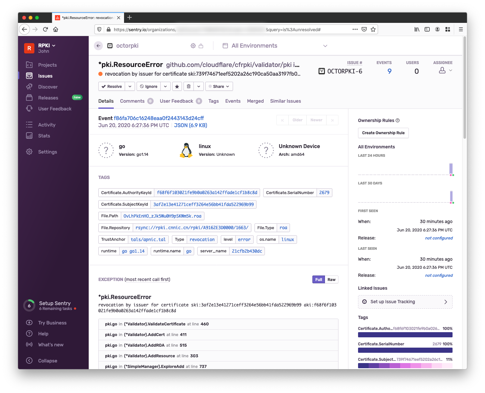The width and height of the screenshot is (485, 393).
Task: Open RPKI organization dropdown
Action: (x=47, y=46)
